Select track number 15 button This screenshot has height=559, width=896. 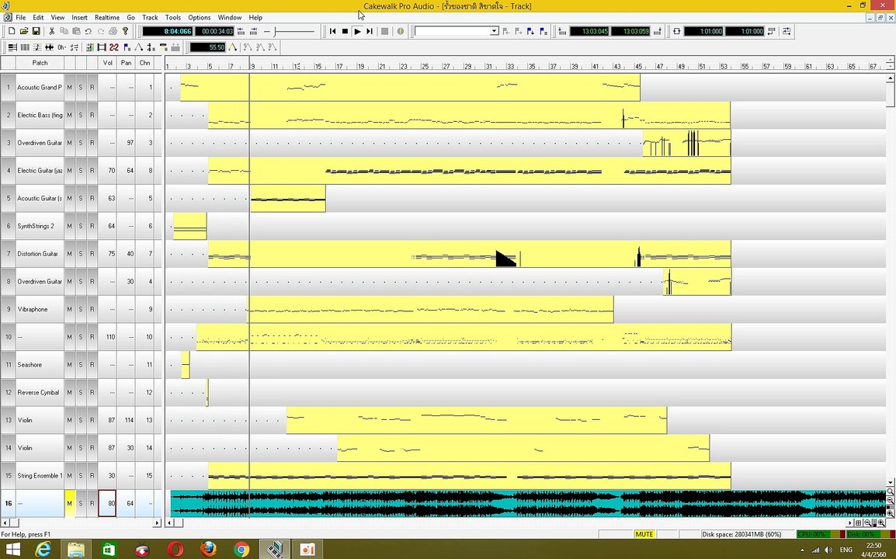[x=8, y=476]
